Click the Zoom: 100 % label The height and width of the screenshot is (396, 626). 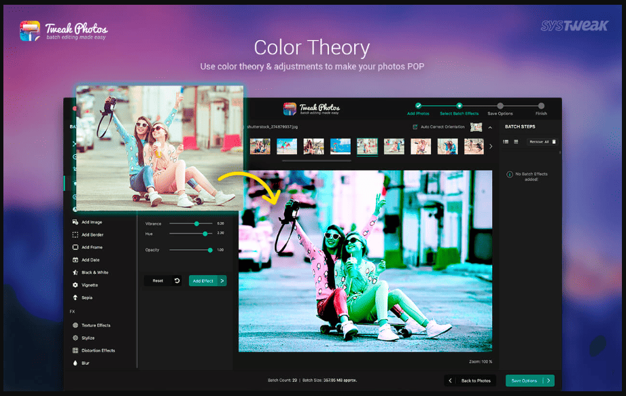tap(481, 362)
